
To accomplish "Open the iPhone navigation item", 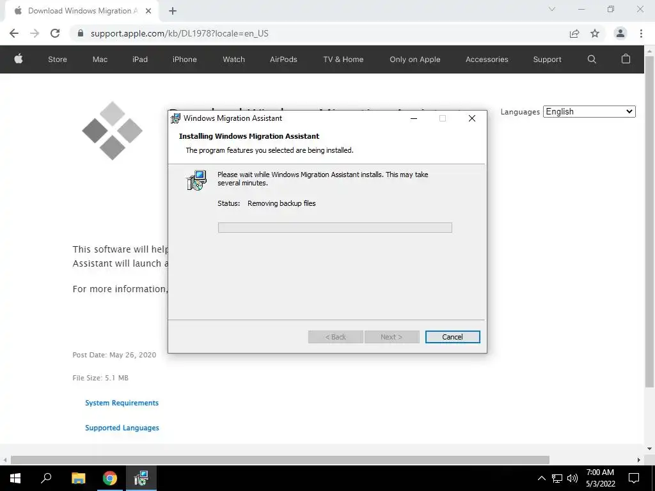I will pos(185,59).
